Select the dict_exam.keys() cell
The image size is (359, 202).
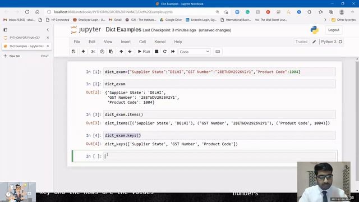pos(219,135)
